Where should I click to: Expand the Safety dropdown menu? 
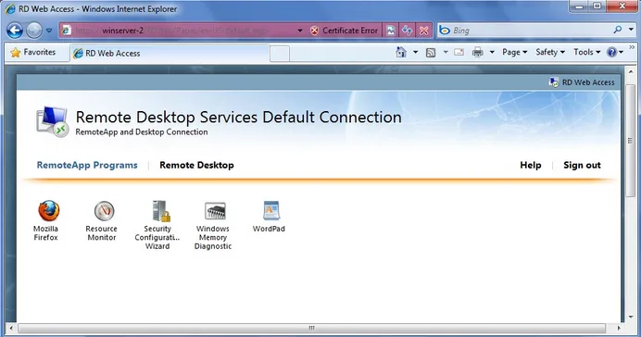[550, 52]
